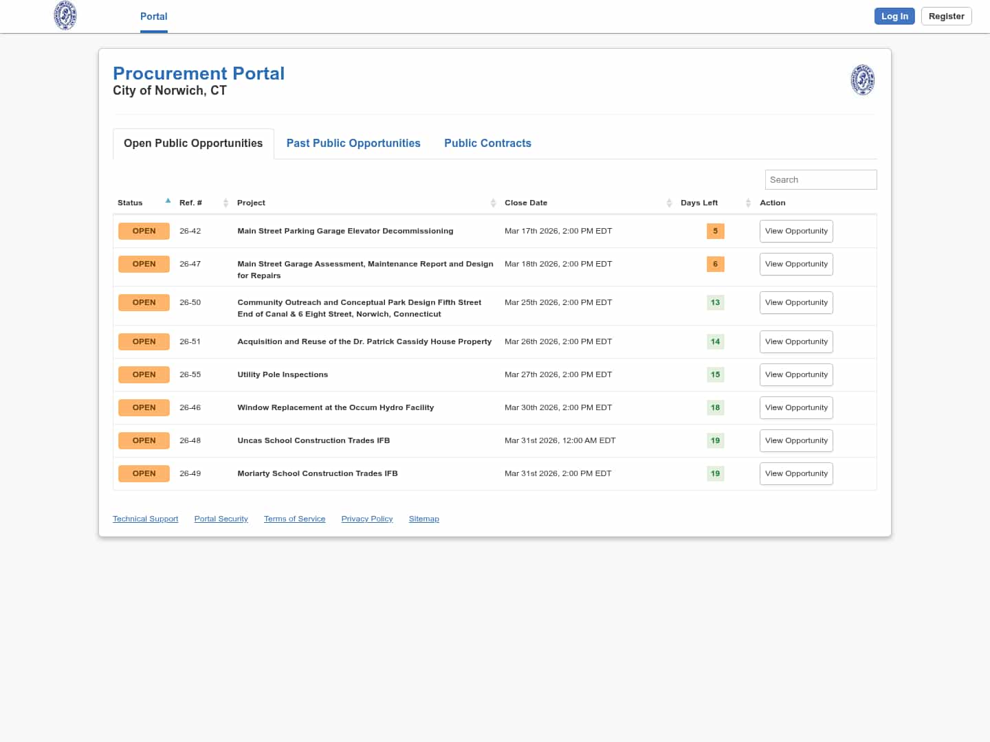Click the 5 days left badge
This screenshot has width=990, height=742.
coord(715,232)
